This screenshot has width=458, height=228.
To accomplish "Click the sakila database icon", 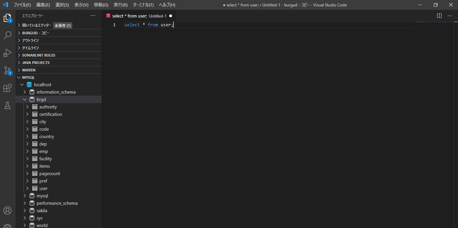I will click(x=32, y=210).
